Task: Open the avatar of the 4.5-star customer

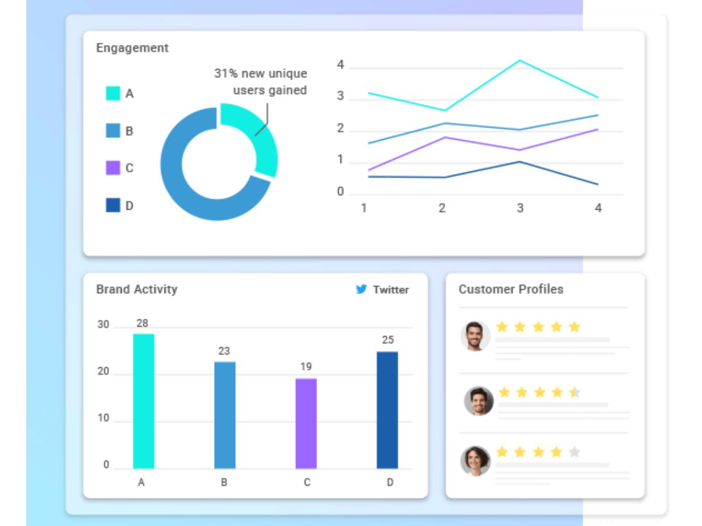Action: (x=479, y=402)
